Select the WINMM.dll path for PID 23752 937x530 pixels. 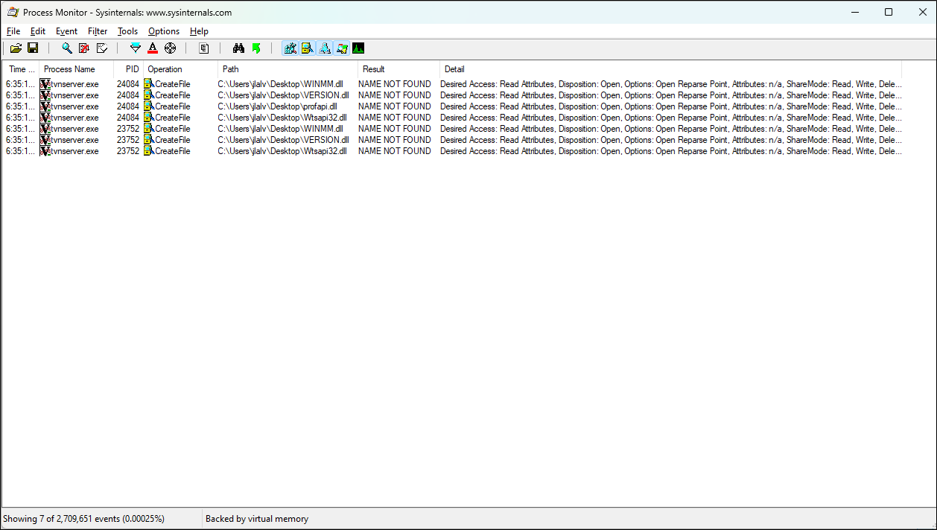click(280, 129)
